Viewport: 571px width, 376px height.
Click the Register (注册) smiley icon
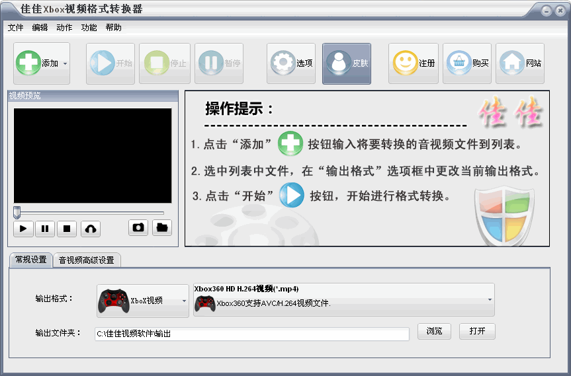[405, 63]
